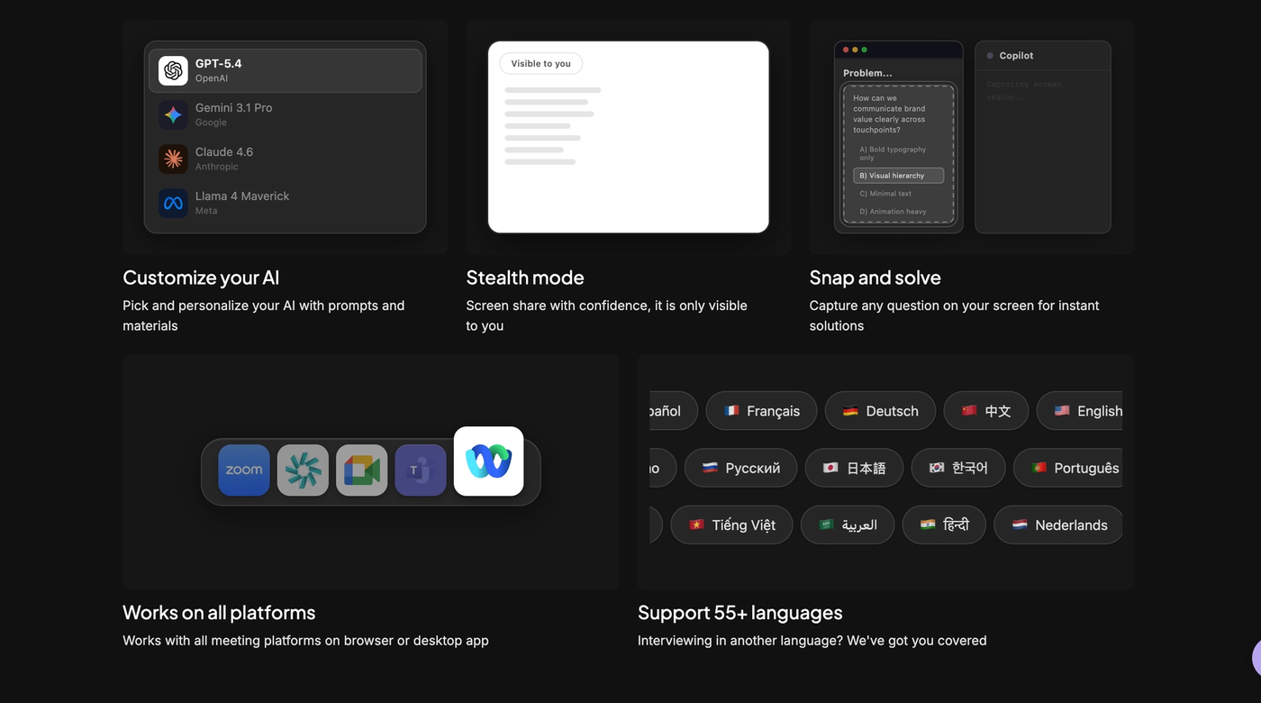1261x703 pixels.
Task: Click the brand value question text
Action: click(x=889, y=114)
